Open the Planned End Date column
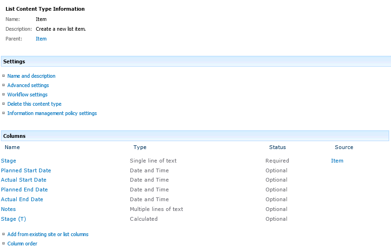This screenshot has width=391, height=251. point(24,190)
